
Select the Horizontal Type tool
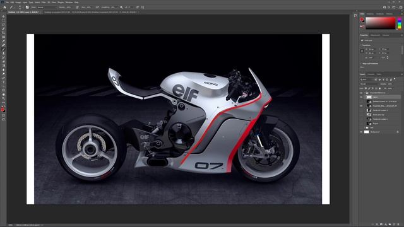click(3, 82)
